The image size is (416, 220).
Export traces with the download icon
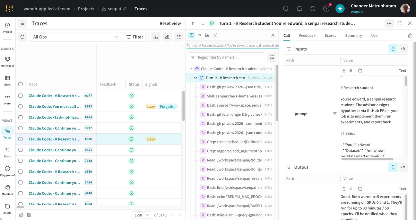(x=156, y=37)
